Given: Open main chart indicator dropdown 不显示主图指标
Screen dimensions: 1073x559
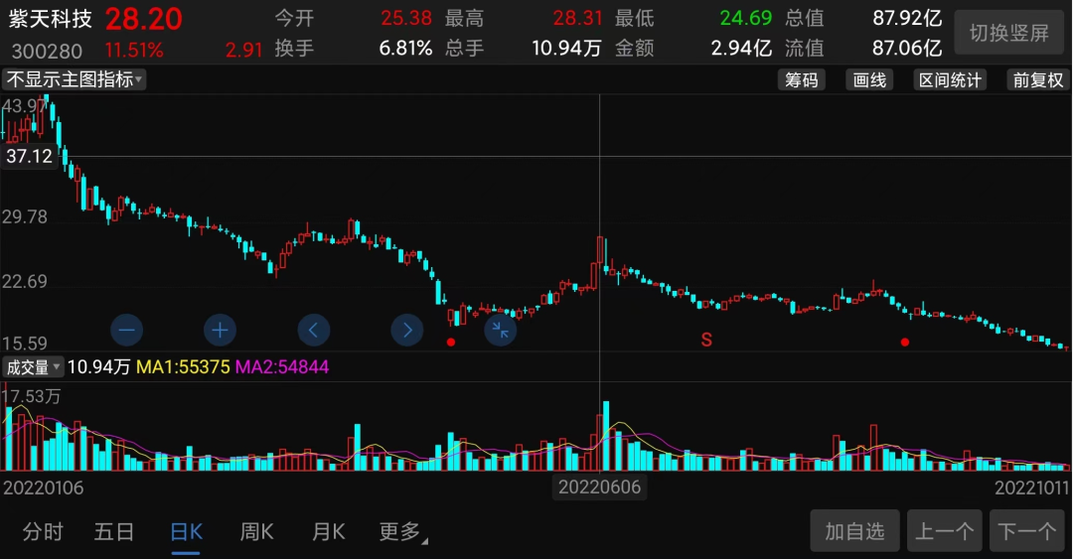Looking at the screenshot, I should click(x=74, y=80).
